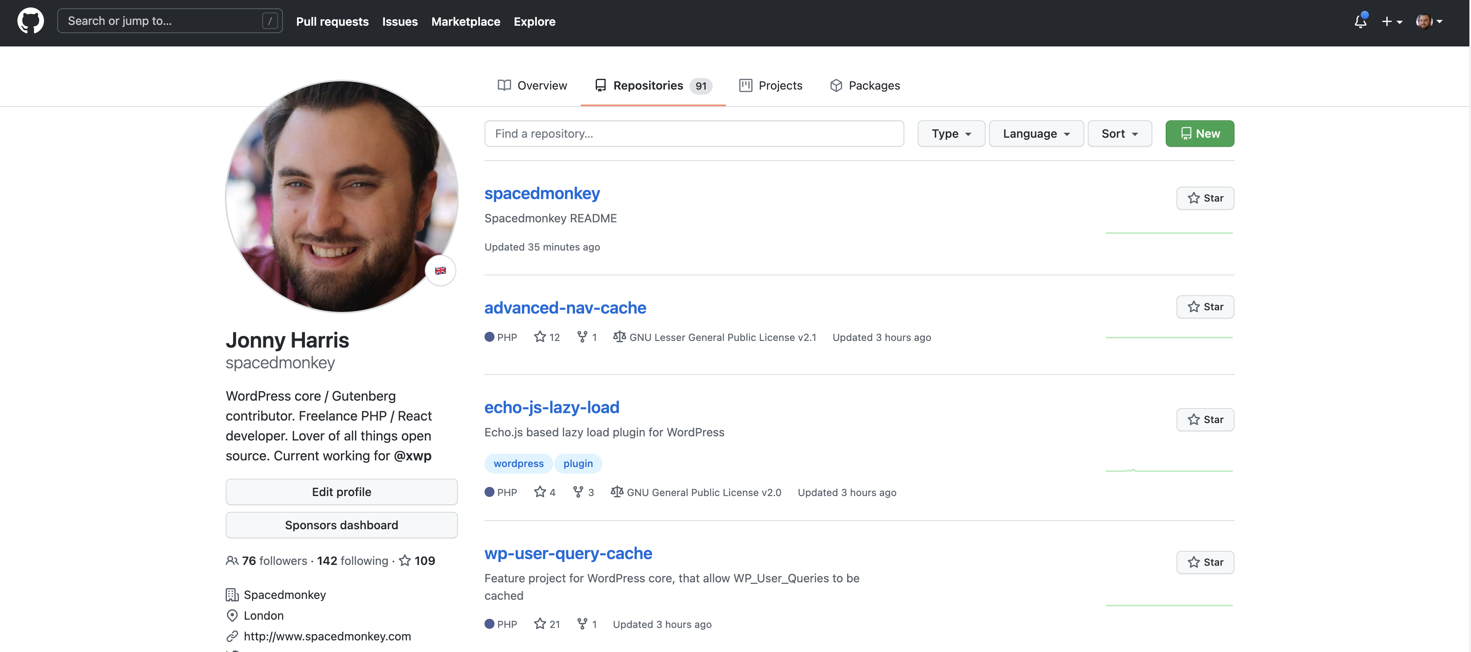Open the 109 starred repositories

[x=417, y=561]
